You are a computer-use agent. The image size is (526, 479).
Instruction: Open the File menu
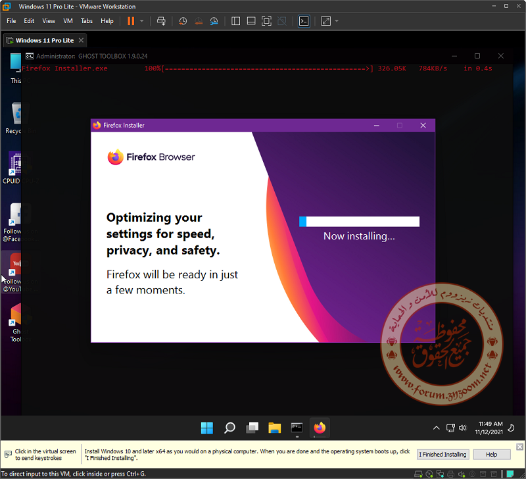pos(11,21)
